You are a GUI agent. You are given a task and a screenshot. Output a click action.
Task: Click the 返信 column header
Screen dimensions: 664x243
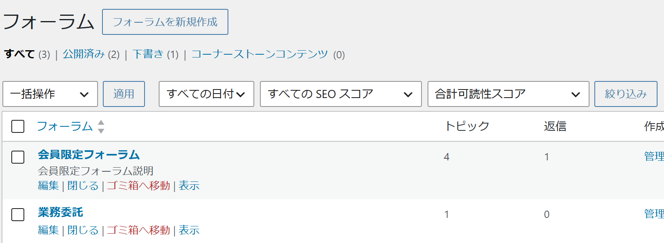click(x=555, y=126)
